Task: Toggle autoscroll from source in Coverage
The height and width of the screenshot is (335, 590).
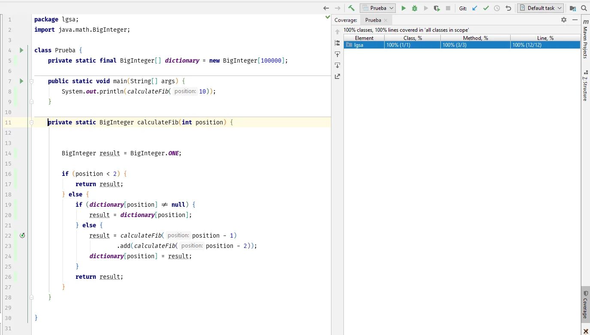Action: point(337,65)
